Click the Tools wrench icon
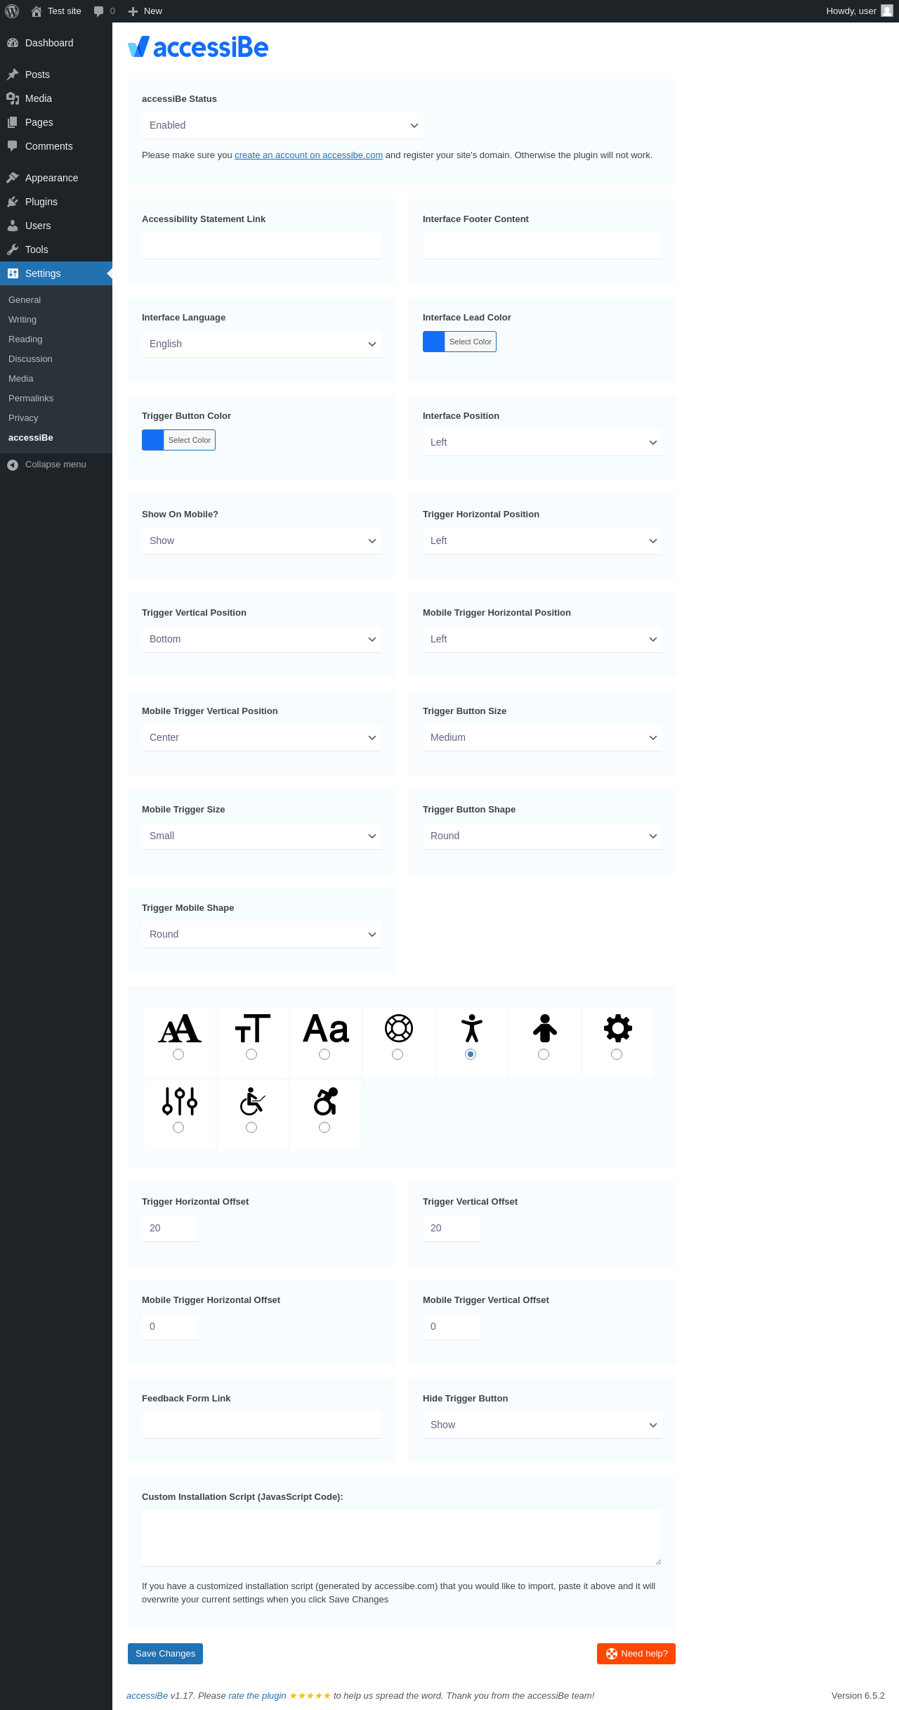This screenshot has height=1710, width=899. click(x=13, y=250)
